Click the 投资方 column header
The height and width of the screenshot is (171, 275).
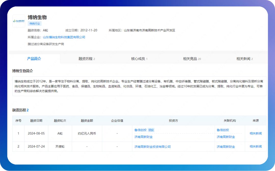173,121
